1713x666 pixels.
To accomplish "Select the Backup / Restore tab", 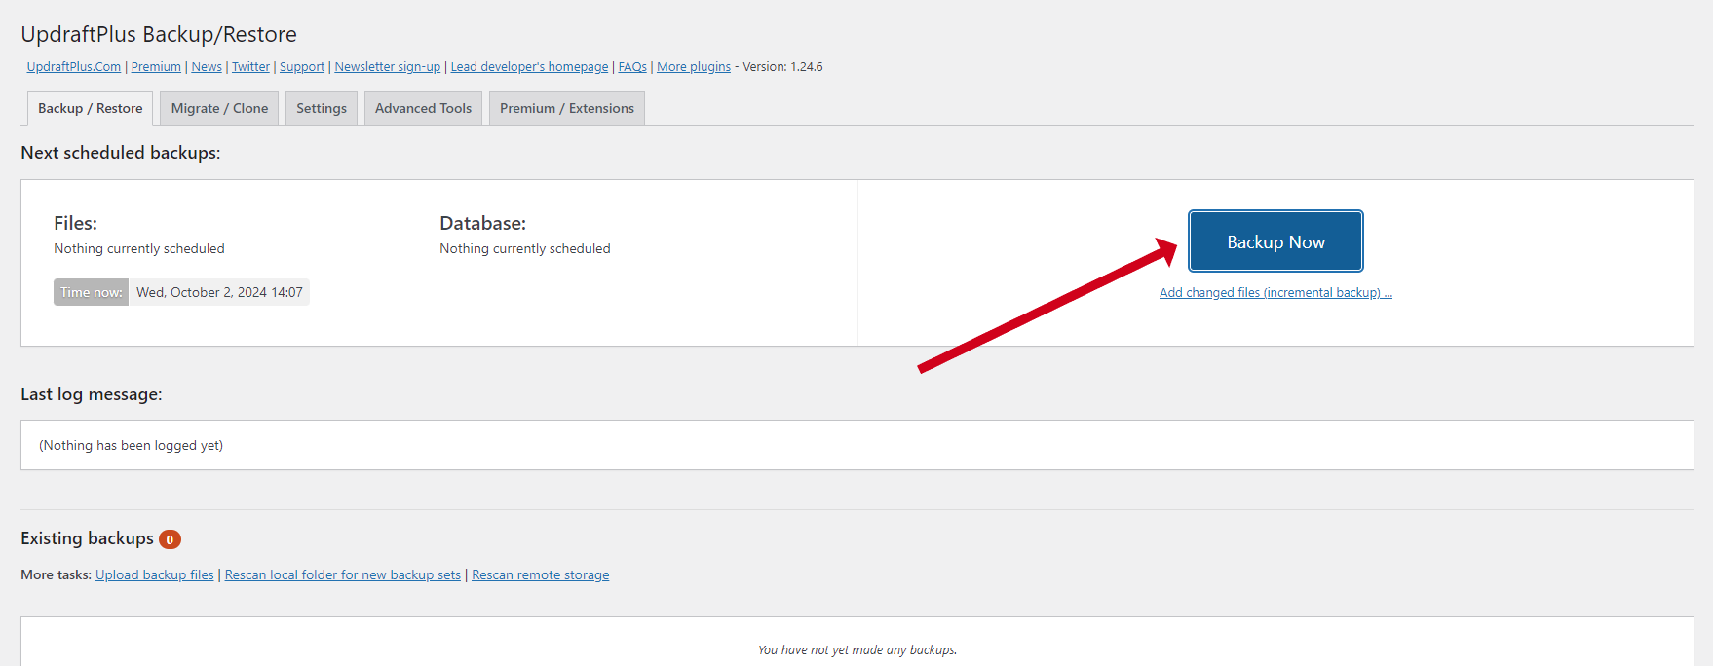I will click(90, 108).
